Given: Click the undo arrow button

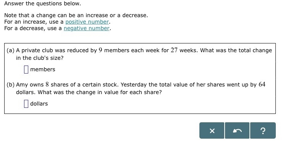Looking at the screenshot, I should [x=237, y=131].
